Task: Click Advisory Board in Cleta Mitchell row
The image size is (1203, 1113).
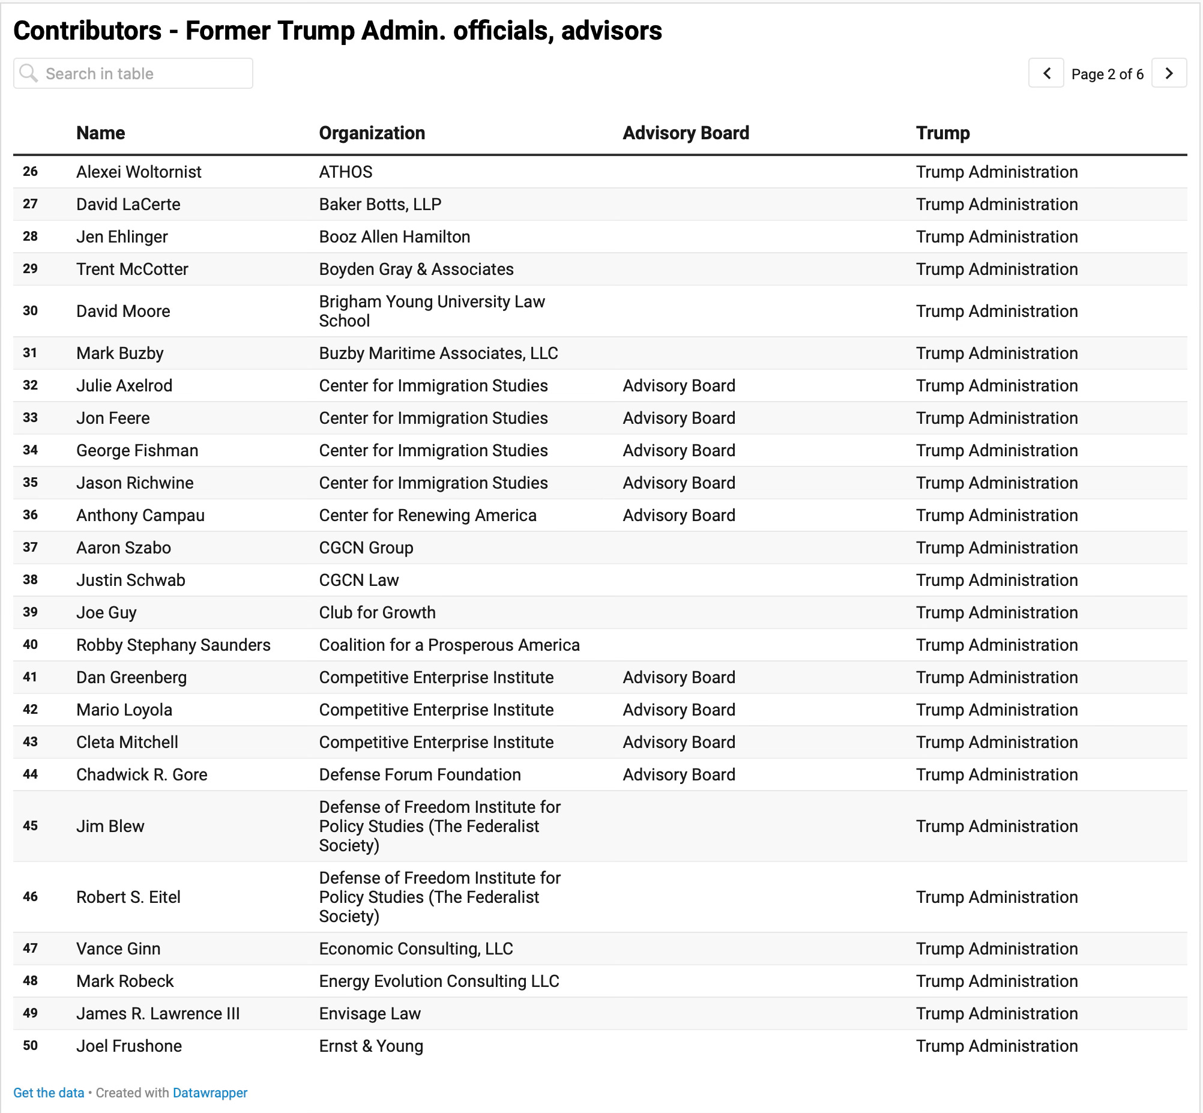Action: point(679,743)
